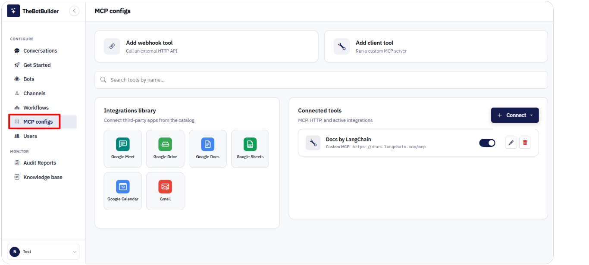Click the TheBotBuilder sparkle logo icon
This screenshot has width=589, height=265.
pyautogui.click(x=13, y=11)
